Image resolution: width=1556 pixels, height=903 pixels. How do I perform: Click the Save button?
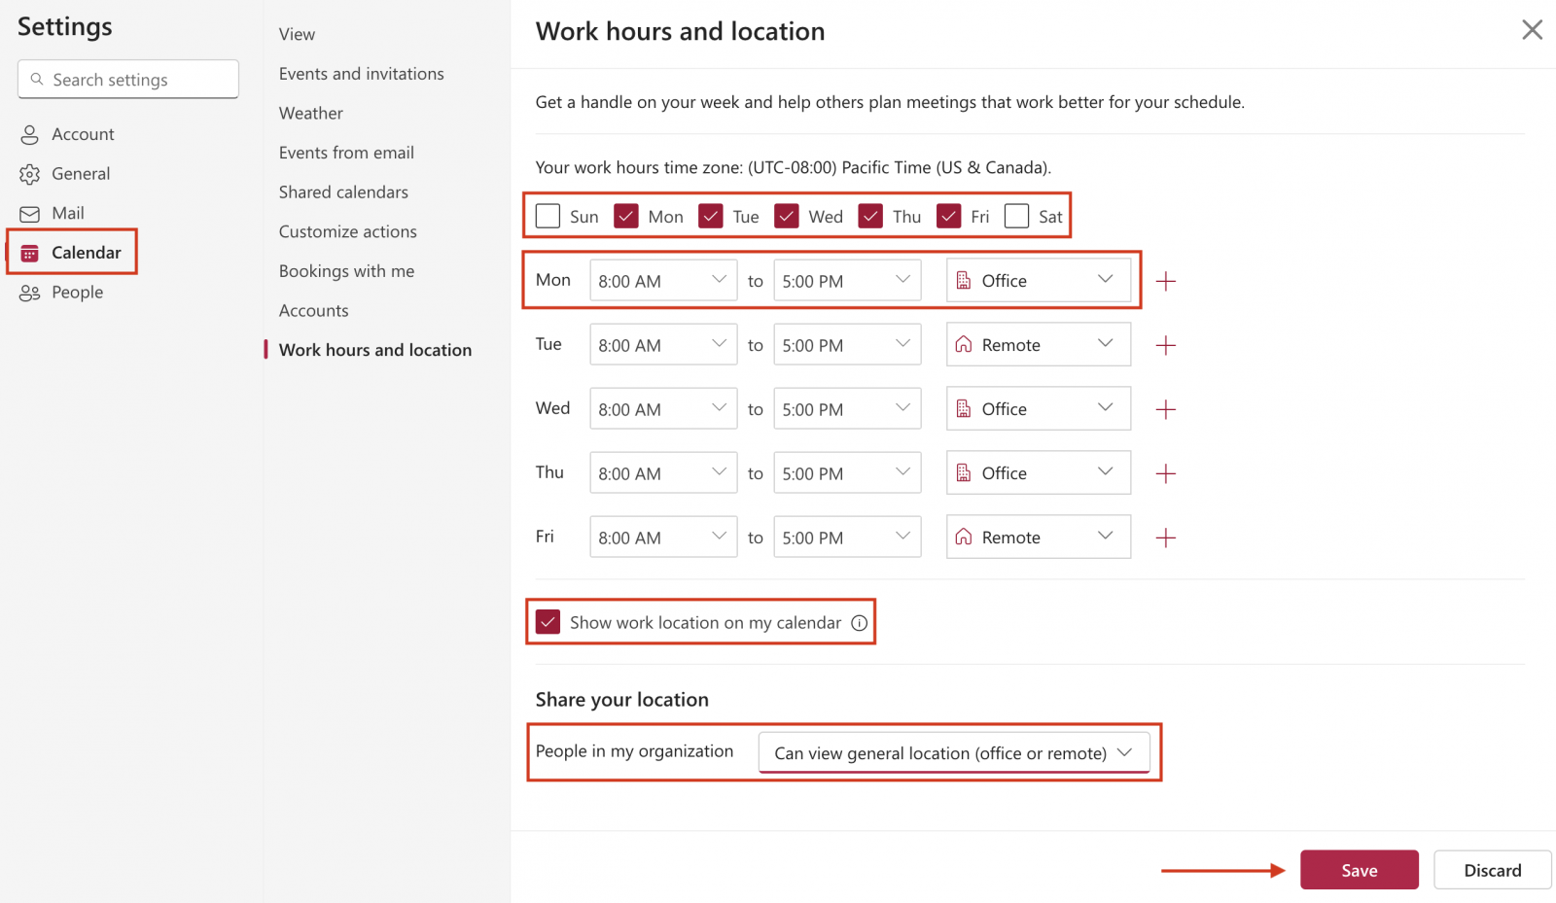tap(1359, 870)
